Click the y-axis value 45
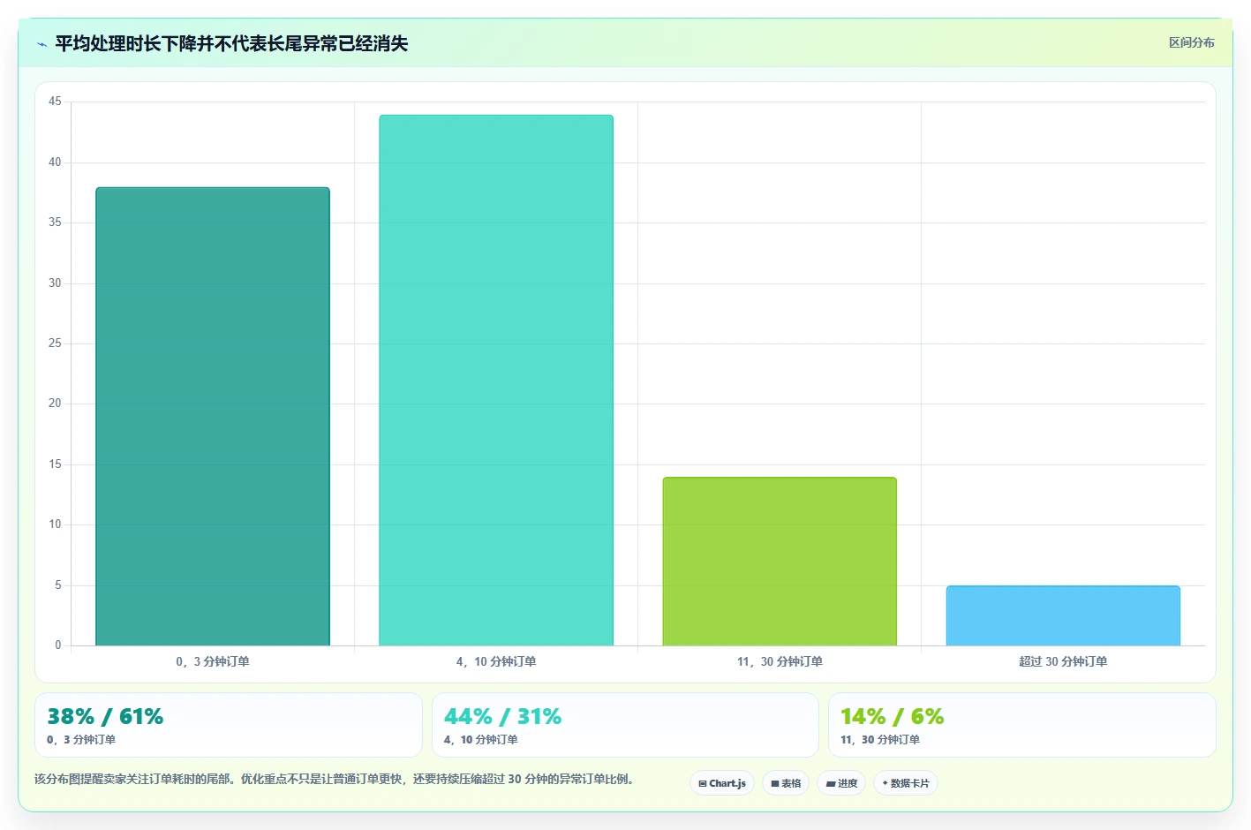This screenshot has width=1251, height=830. click(55, 102)
